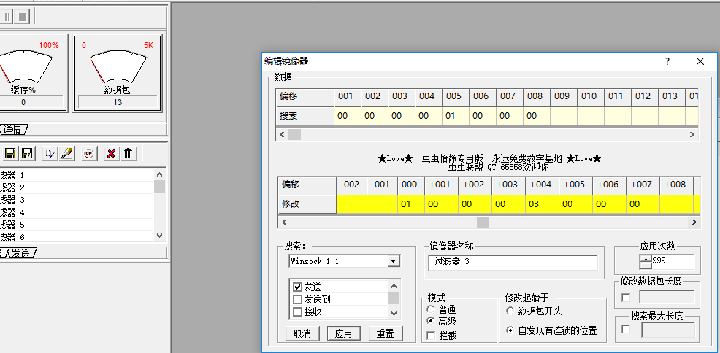The width and height of the screenshot is (720, 353).
Task: Click the load filter checkmark document icon
Action: [50, 153]
